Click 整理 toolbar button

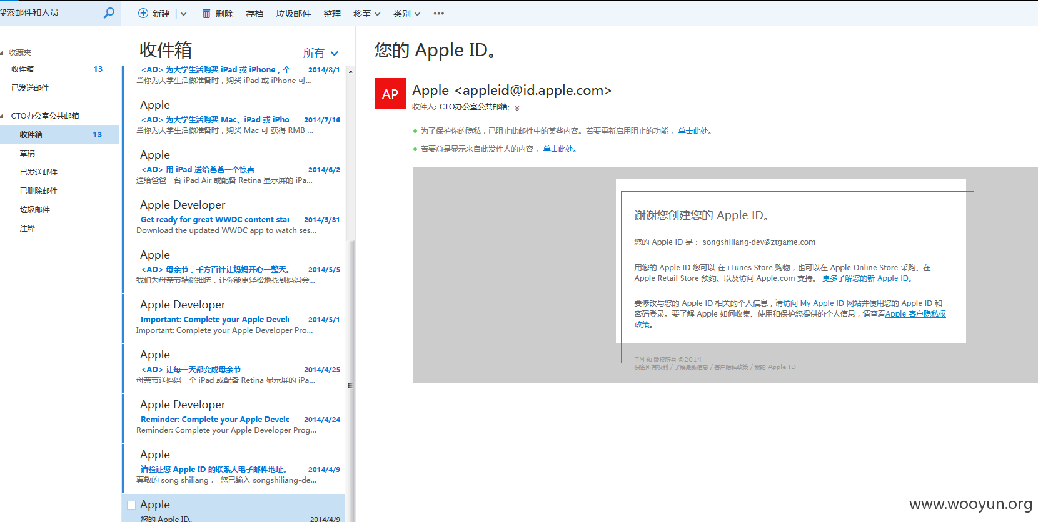click(x=332, y=14)
